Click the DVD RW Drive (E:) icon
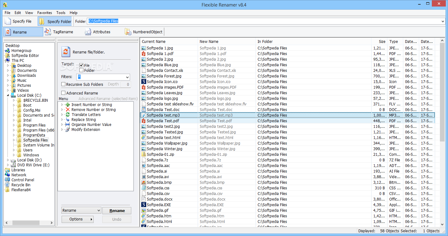The width and height of the screenshot is (448, 236). [13, 165]
